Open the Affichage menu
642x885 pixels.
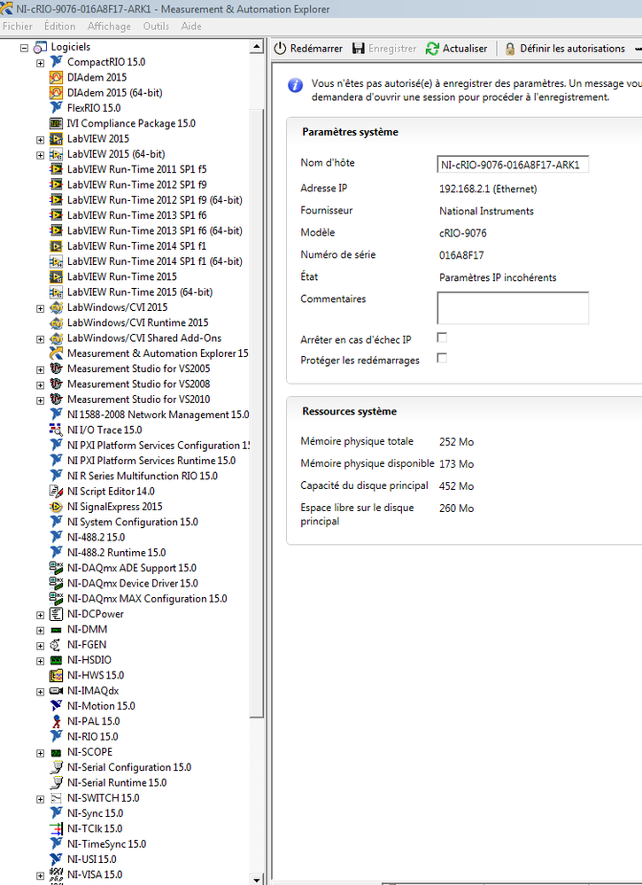pyautogui.click(x=109, y=26)
